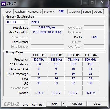
Task: Click the Module Size label
Action: click(x=21, y=28)
